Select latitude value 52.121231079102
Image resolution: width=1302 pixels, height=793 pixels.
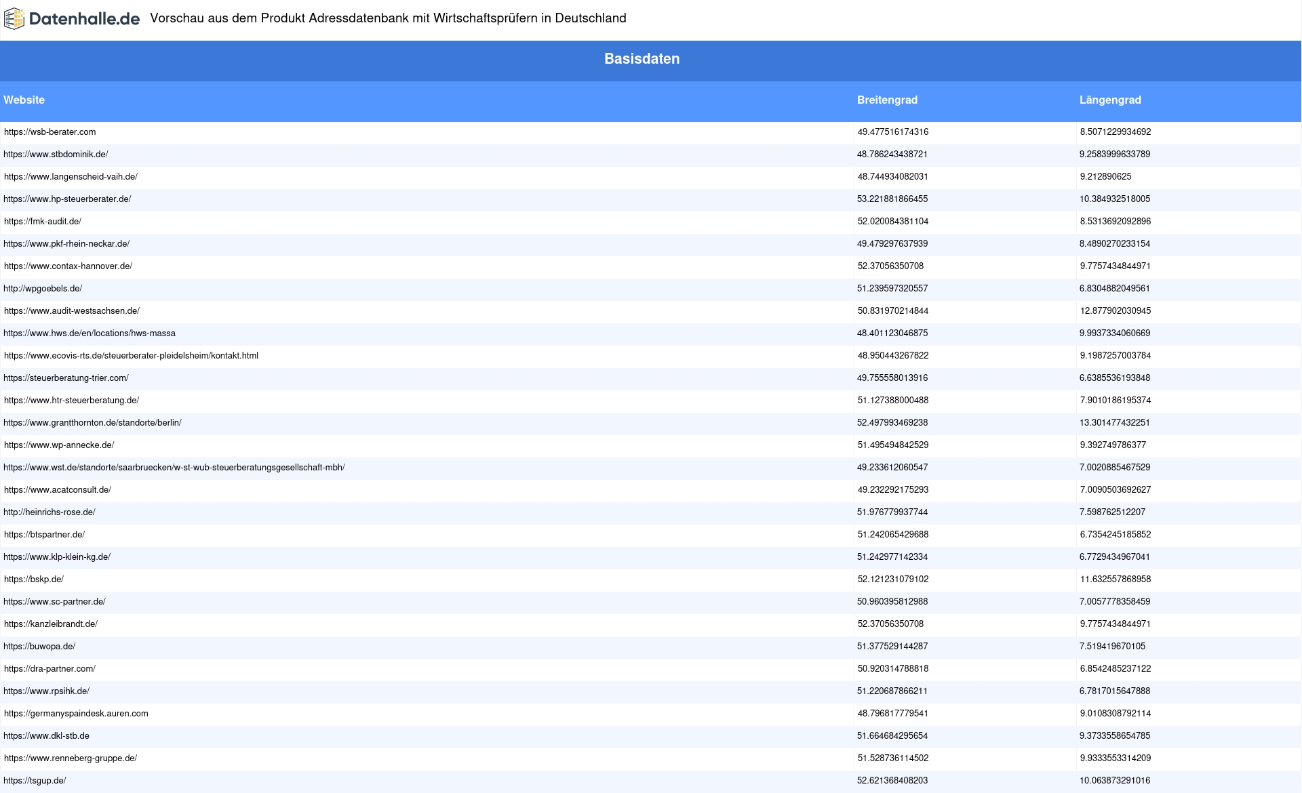(x=893, y=579)
